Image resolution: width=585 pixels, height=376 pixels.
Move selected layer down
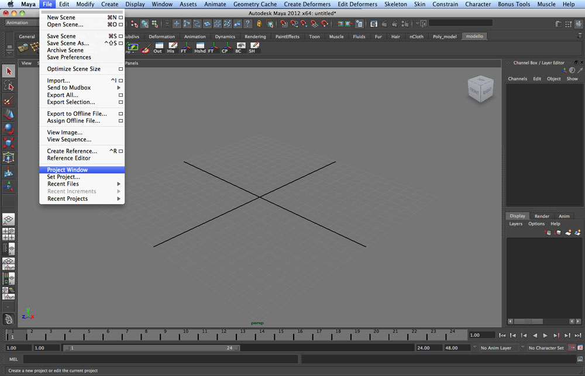[558, 232]
